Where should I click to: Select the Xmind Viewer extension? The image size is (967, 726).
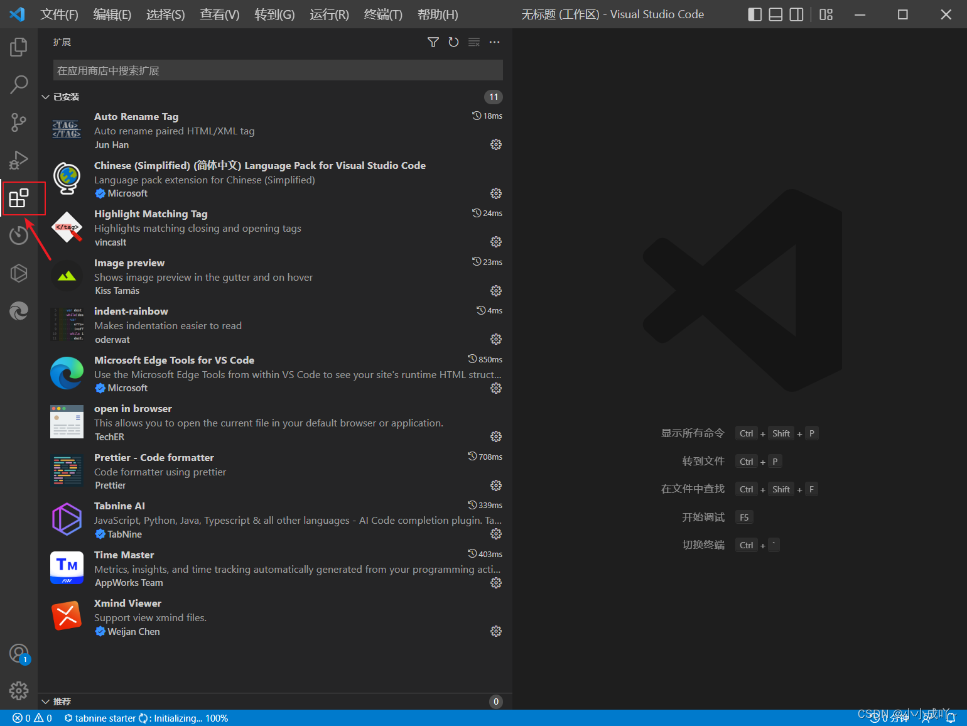pos(276,617)
